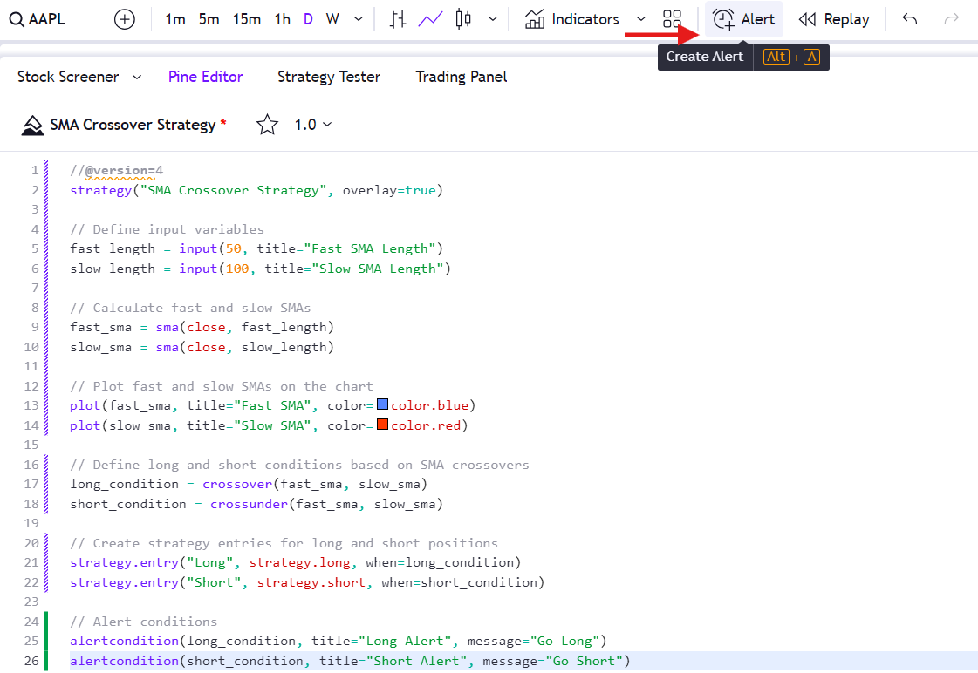Choose the bars chart style icon
The width and height of the screenshot is (978, 673).
tap(398, 19)
